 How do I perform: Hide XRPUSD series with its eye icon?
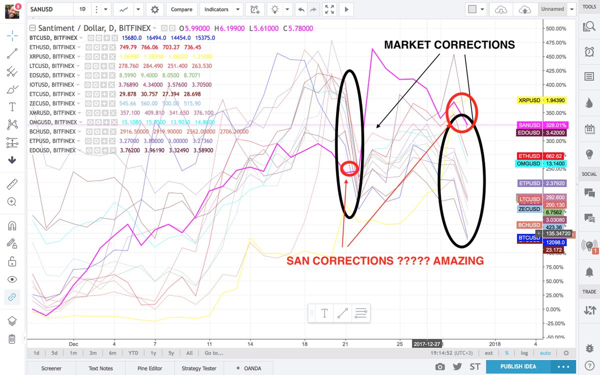(x=88, y=56)
